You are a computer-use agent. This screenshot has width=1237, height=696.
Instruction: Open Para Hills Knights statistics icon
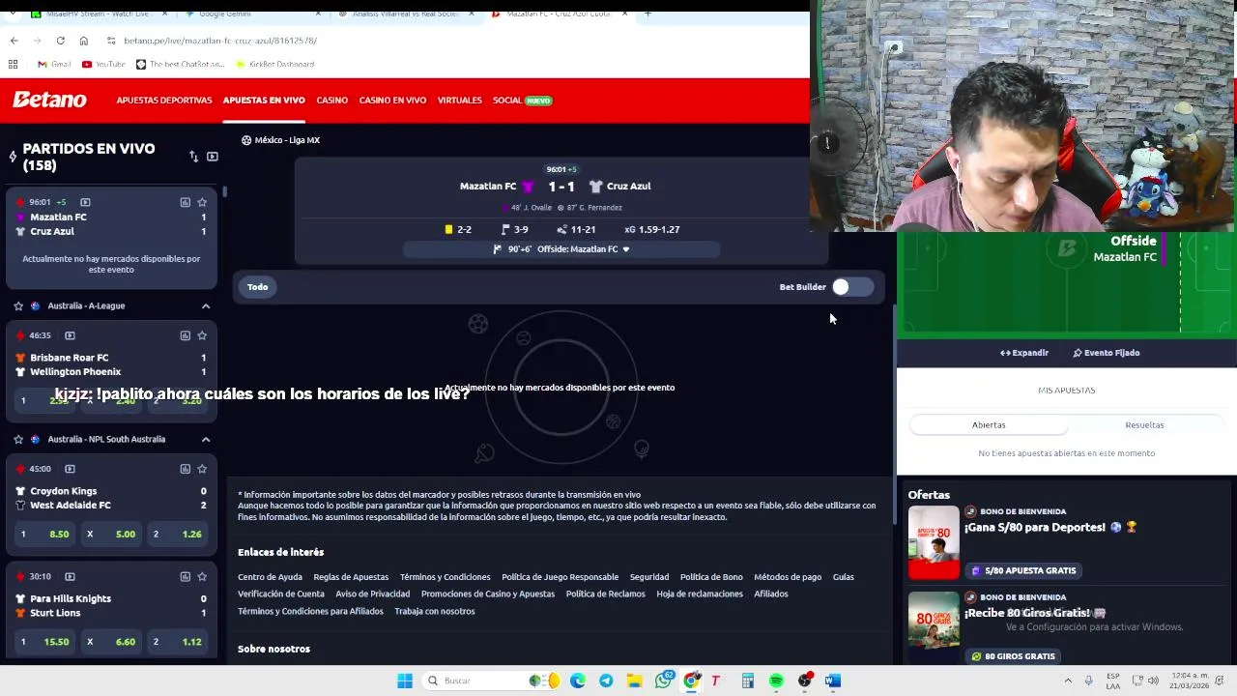185,576
